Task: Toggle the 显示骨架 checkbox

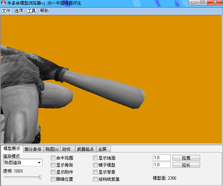Action: (53, 165)
